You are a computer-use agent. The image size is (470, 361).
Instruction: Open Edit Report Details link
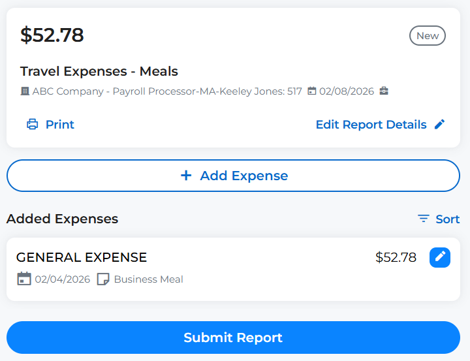371,124
